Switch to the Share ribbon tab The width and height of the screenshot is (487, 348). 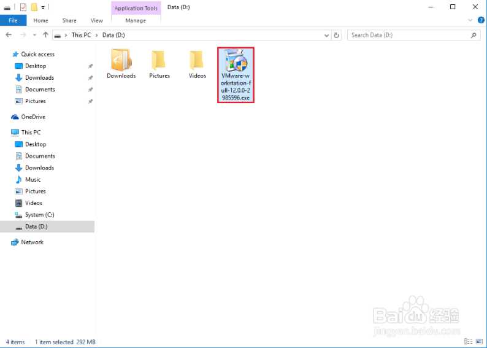pyautogui.click(x=69, y=20)
